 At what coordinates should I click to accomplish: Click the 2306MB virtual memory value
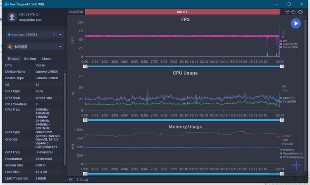pyautogui.click(x=287, y=144)
